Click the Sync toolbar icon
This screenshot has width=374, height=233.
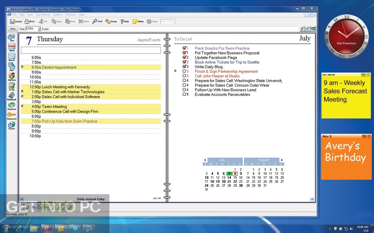pos(152,21)
